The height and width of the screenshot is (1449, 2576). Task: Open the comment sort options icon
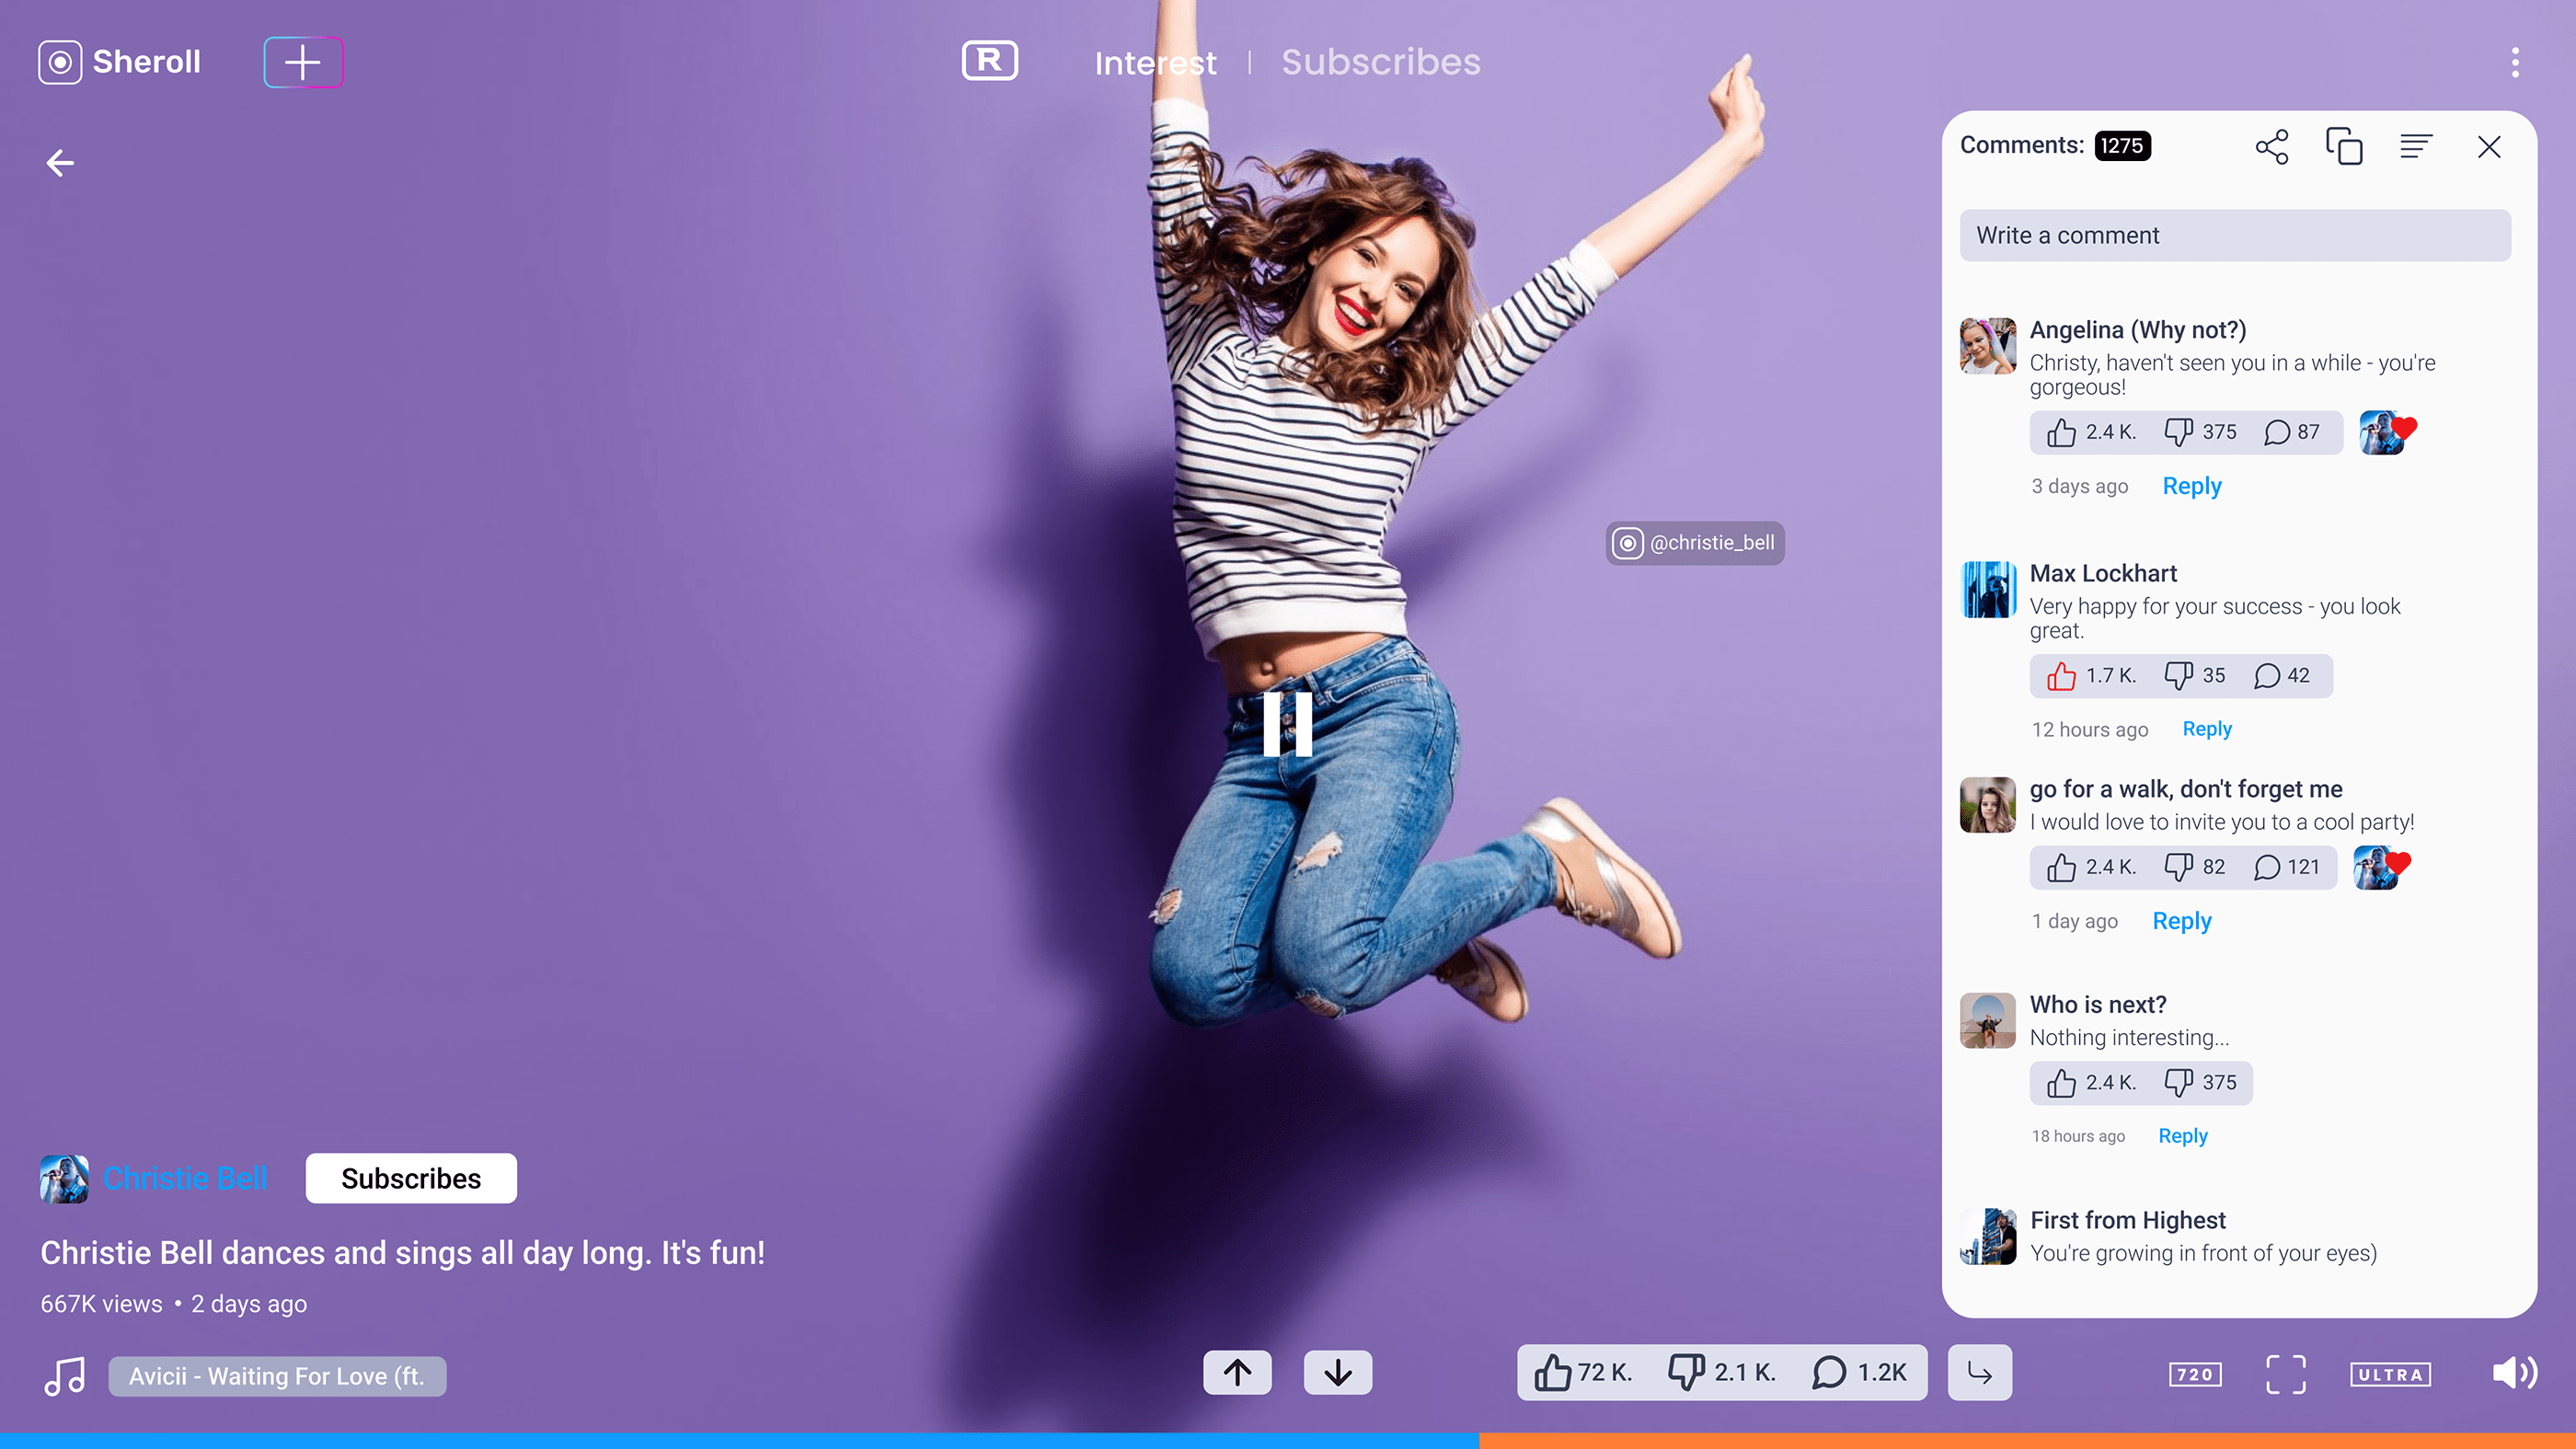(2416, 147)
